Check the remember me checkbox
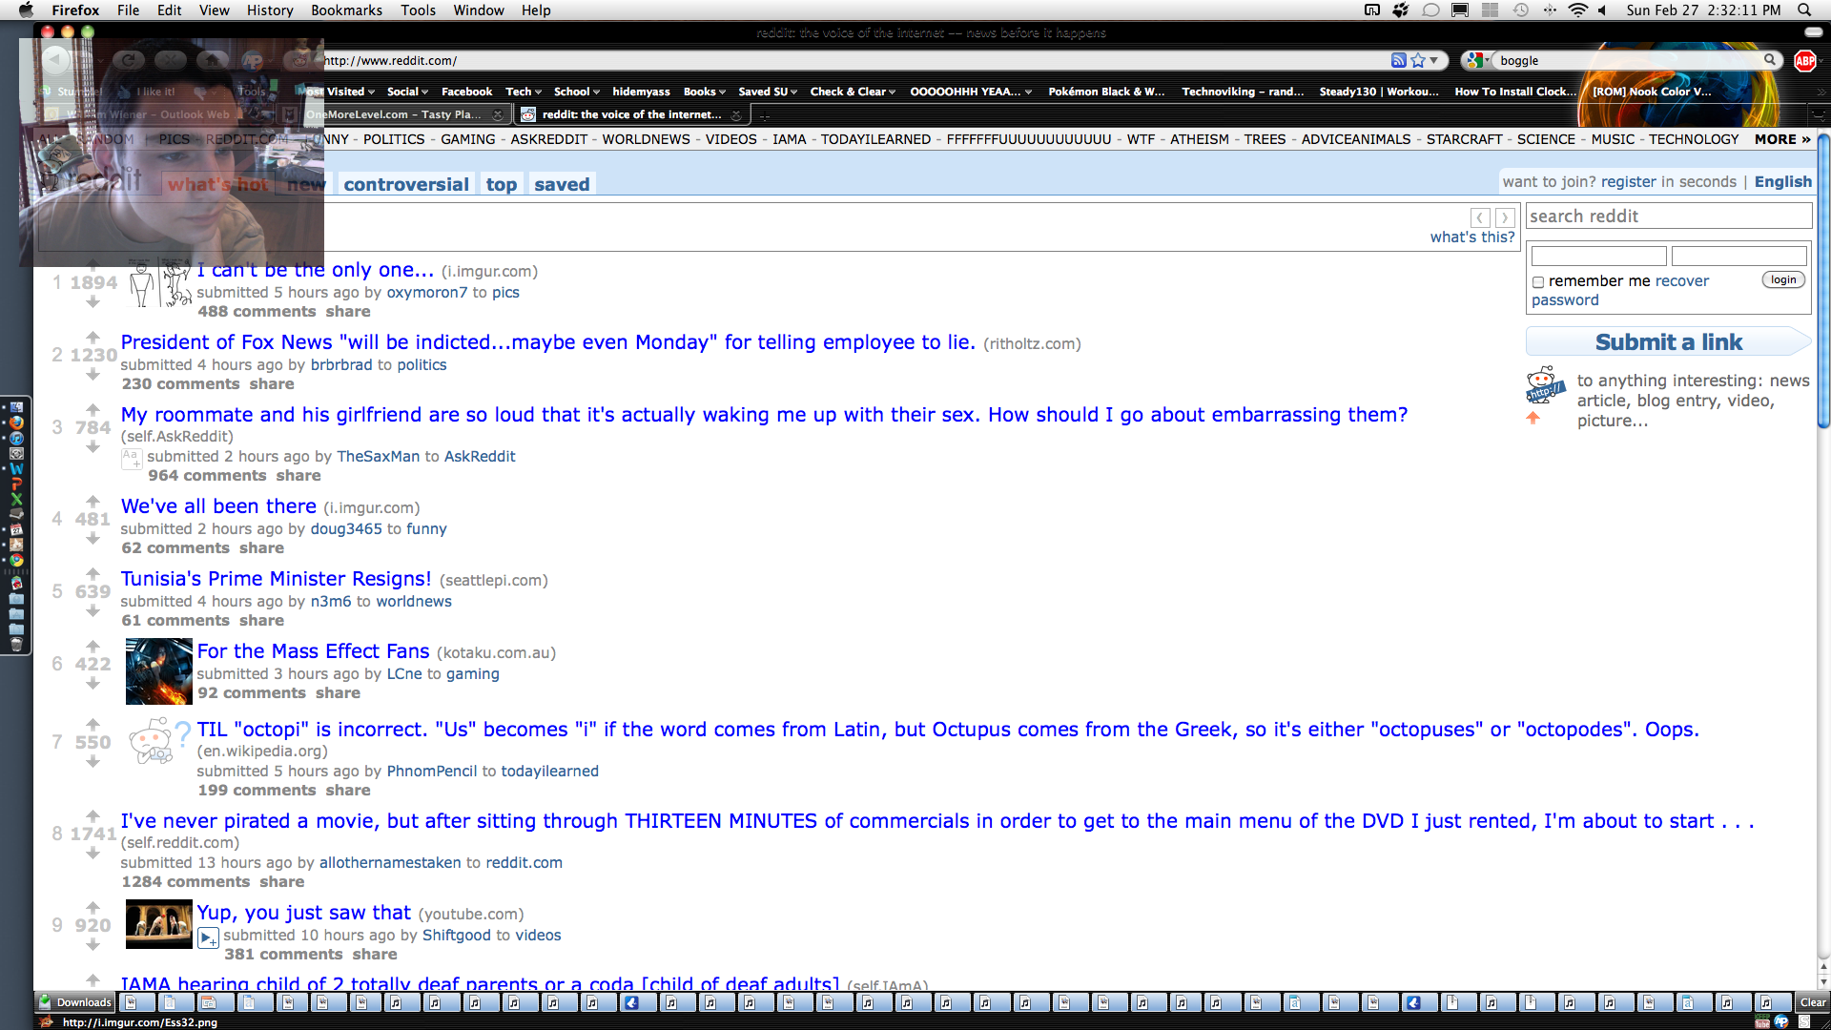Screen dimensions: 1831x1030 coord(1538,282)
